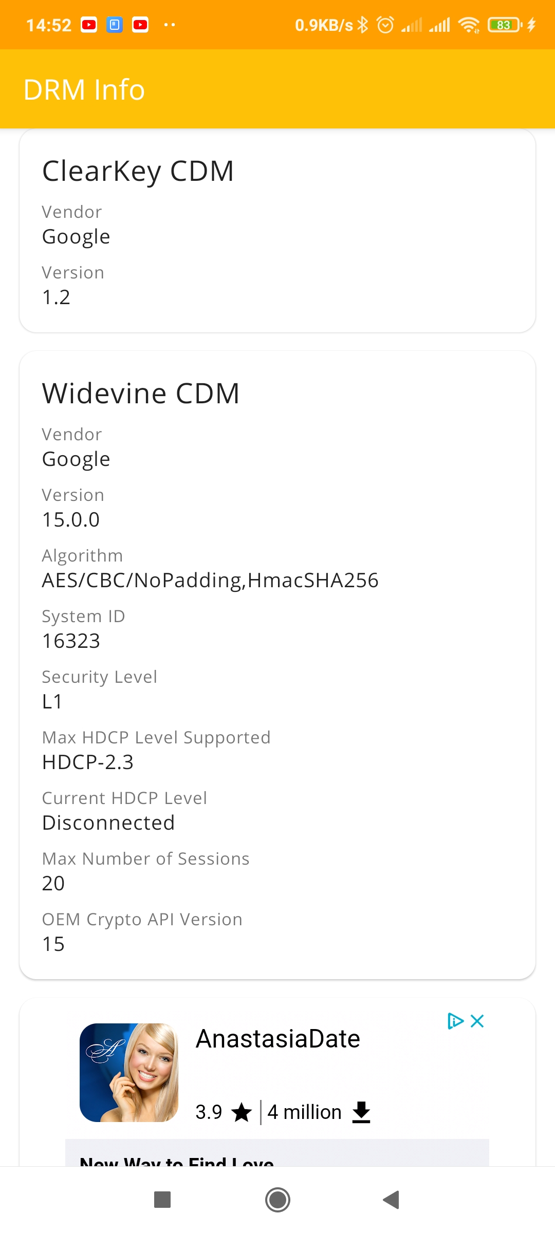
Task: Tap the AnastasiaDate app thumbnail image
Action: [x=129, y=1073]
